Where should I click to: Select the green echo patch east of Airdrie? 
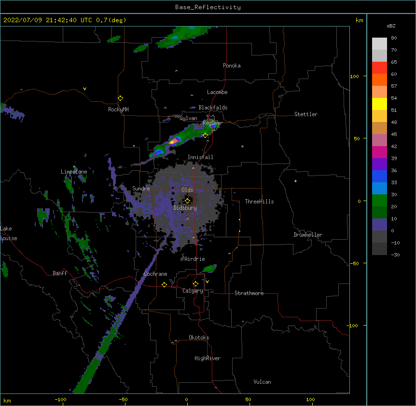coord(209,269)
